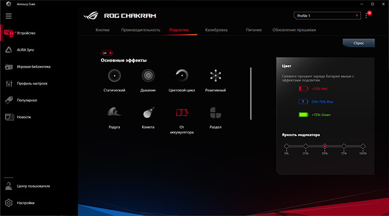Click the <25%: Red label
389x216 pixels.
tap(319, 88)
